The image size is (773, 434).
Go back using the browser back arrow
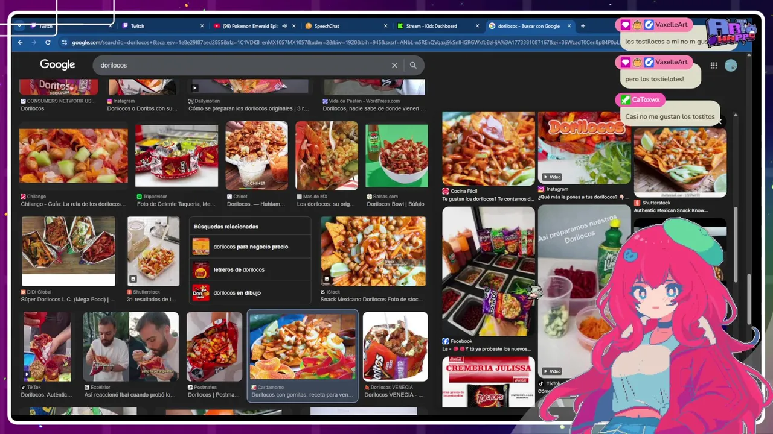click(x=20, y=42)
